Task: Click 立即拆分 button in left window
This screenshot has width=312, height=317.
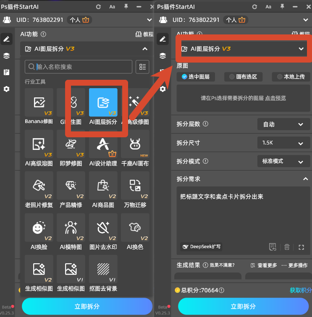Action: [87, 306]
